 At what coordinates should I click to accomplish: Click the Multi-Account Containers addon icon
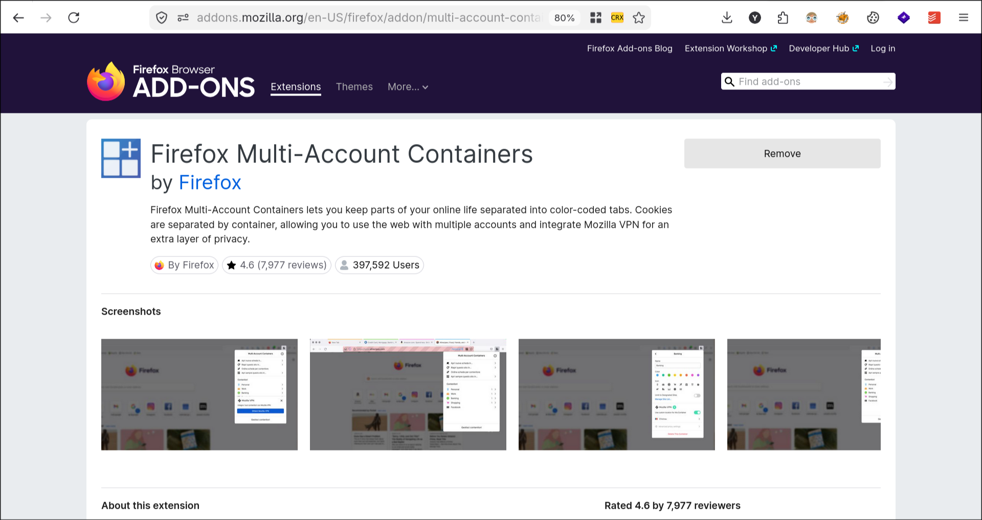pyautogui.click(x=121, y=158)
